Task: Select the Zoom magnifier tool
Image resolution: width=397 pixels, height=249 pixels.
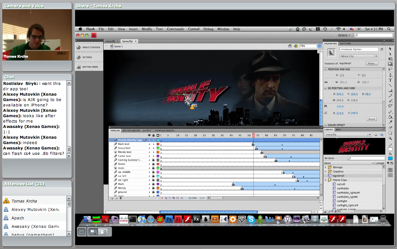Action: tap(390, 138)
